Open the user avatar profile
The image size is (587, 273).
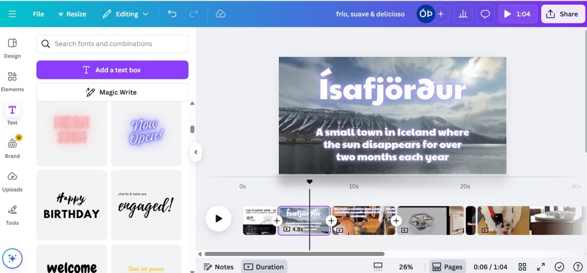426,14
